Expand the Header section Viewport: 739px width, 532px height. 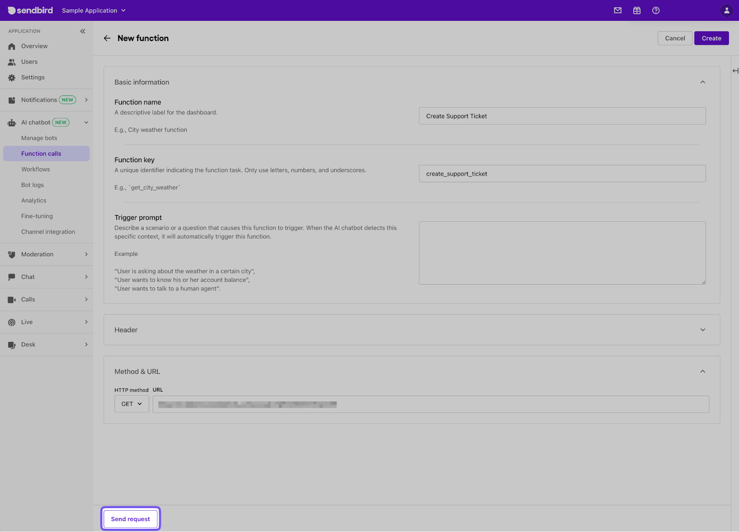[703, 330]
